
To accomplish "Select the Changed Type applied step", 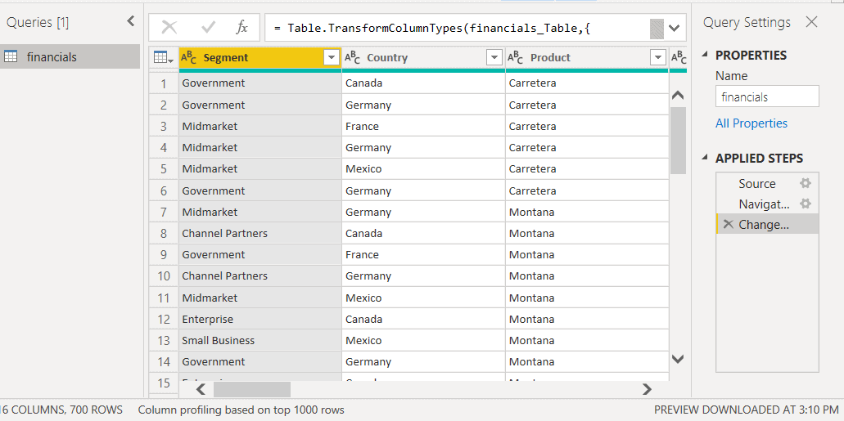I will tap(767, 224).
